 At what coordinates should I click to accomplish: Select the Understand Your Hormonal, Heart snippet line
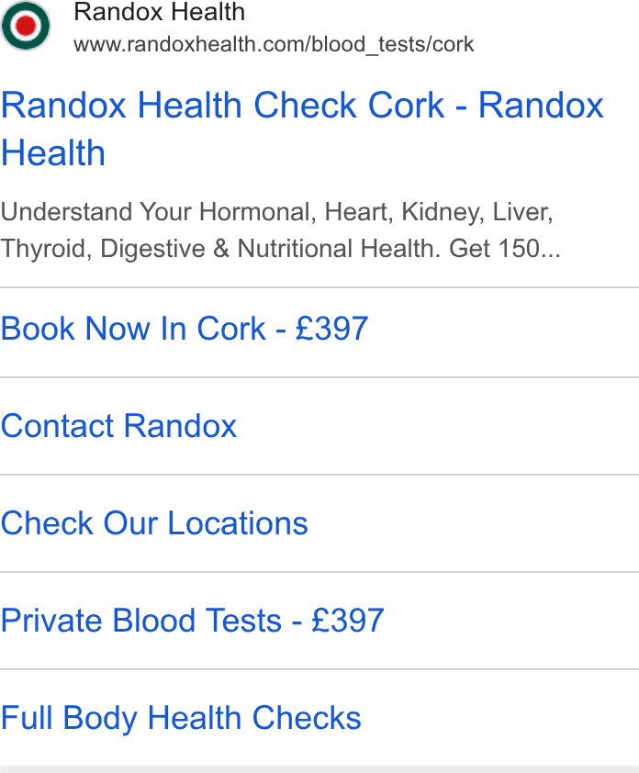(276, 212)
